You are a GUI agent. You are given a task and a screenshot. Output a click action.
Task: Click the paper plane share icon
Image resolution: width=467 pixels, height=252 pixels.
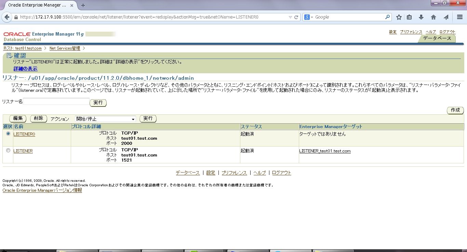[x=446, y=17]
